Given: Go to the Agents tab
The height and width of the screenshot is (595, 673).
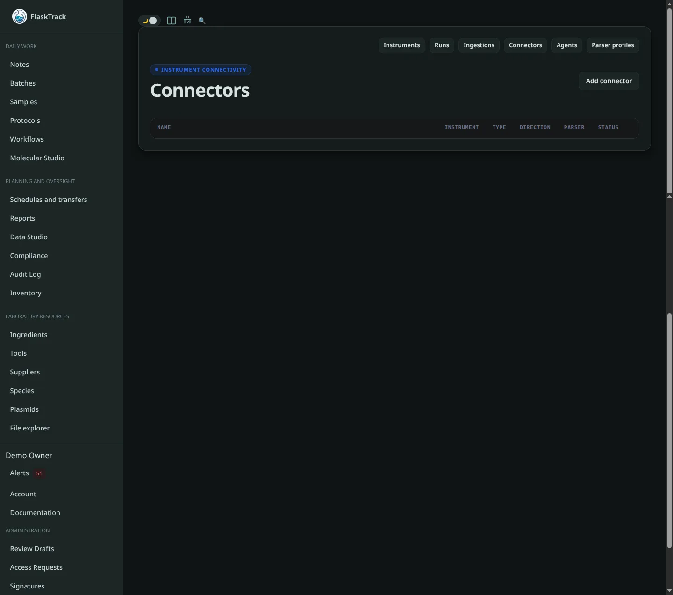Looking at the screenshot, I should 566,45.
